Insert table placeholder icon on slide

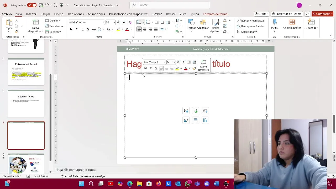[x=196, y=120]
